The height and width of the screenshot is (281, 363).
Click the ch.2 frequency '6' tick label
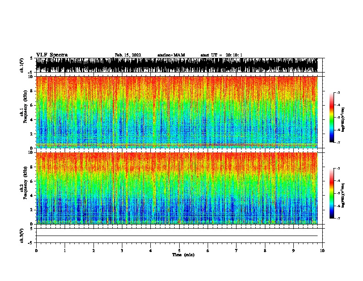coord(33,181)
